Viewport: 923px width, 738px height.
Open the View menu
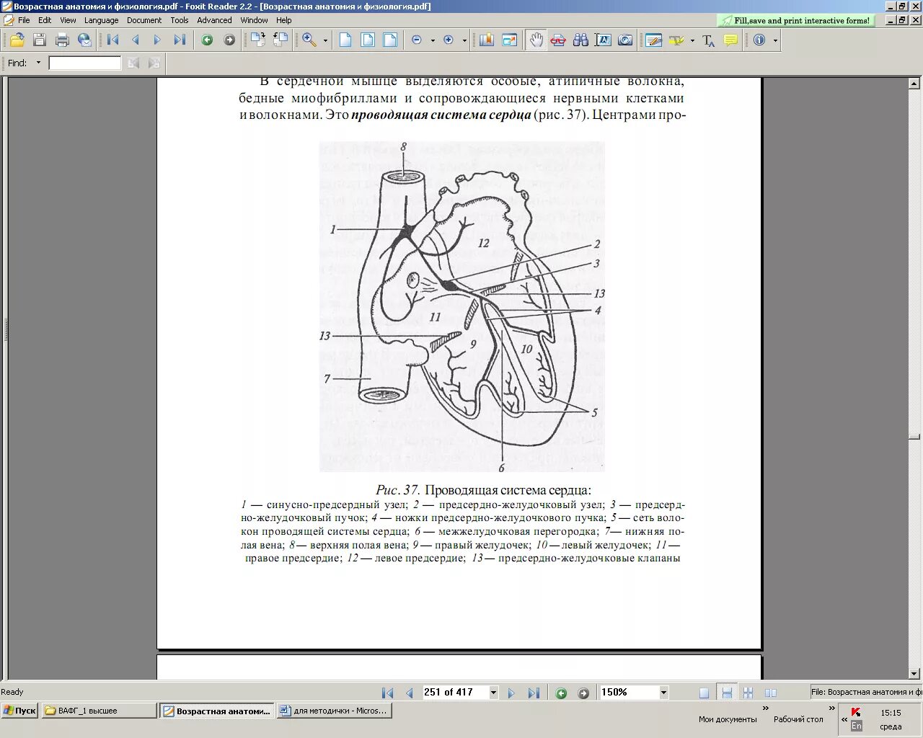[68, 20]
